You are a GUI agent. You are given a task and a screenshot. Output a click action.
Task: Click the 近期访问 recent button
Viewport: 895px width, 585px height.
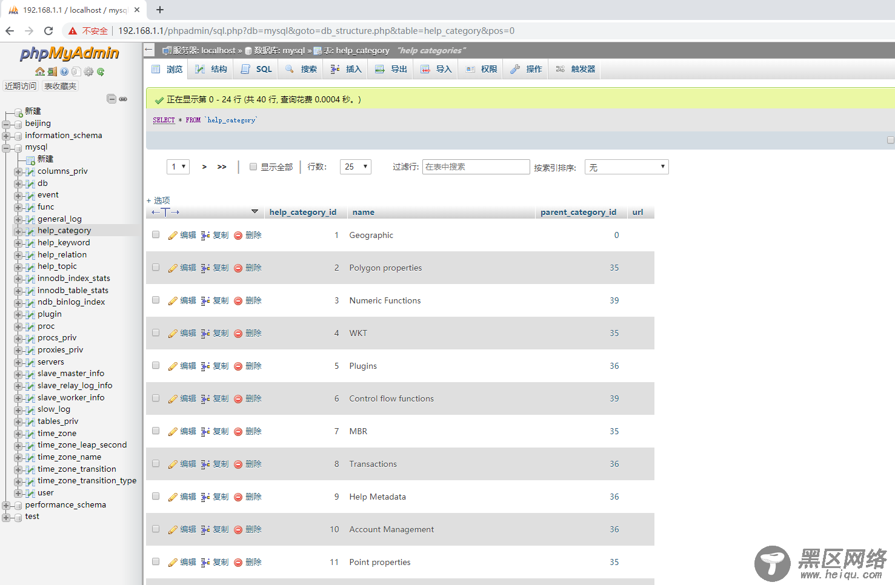pyautogui.click(x=21, y=86)
